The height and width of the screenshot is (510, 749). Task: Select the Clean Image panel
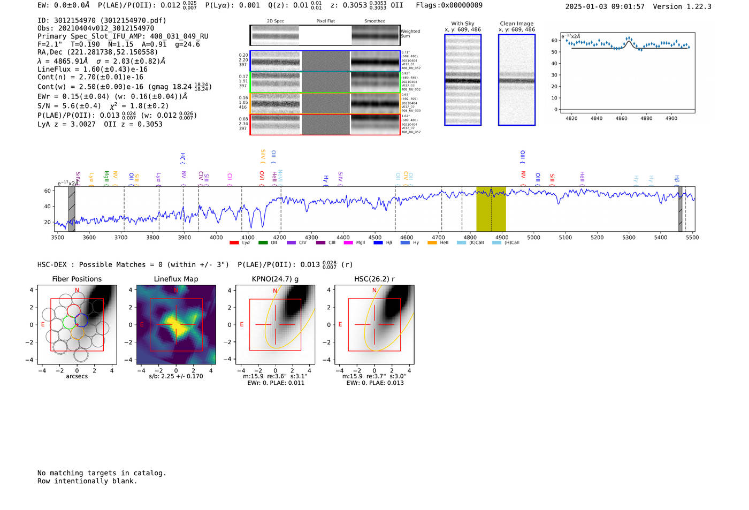tap(517, 80)
